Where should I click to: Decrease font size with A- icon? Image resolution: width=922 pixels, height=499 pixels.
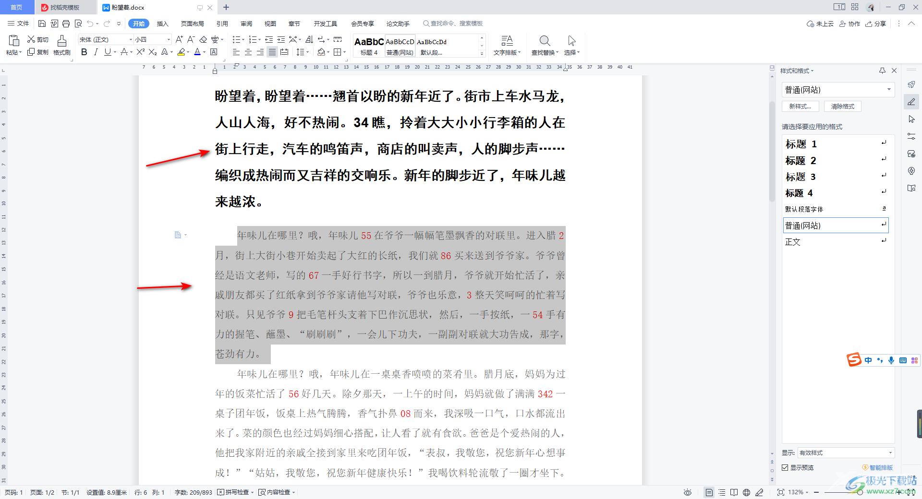point(191,39)
